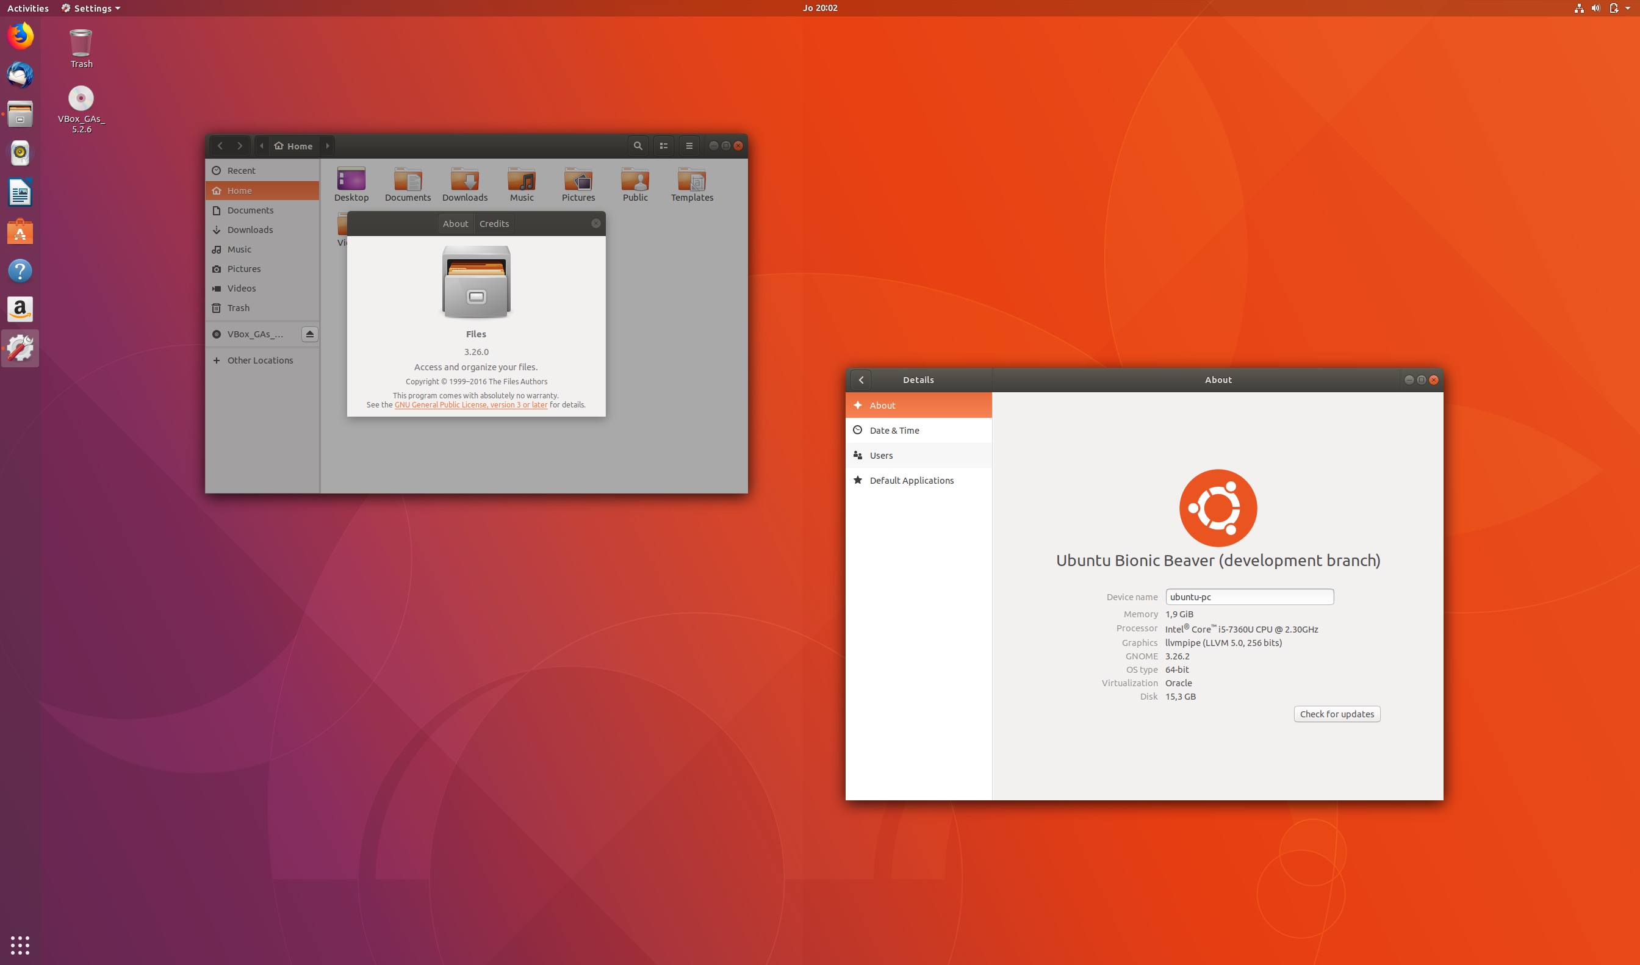This screenshot has height=965, width=1640.
Task: Open Other Locations in Files sidebar
Action: click(260, 361)
